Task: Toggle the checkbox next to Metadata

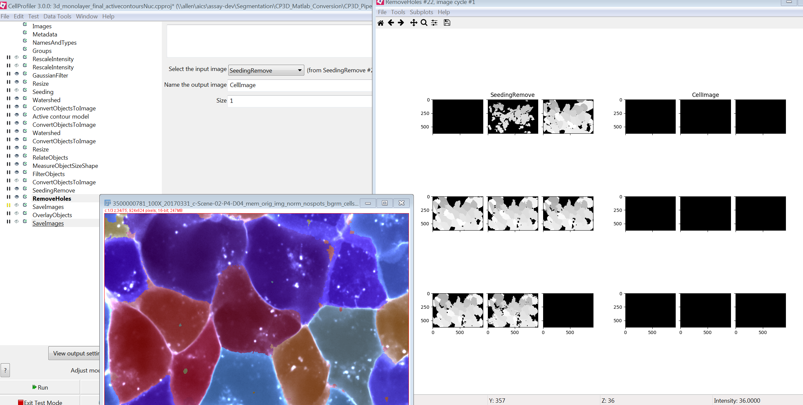Action: [25, 32]
